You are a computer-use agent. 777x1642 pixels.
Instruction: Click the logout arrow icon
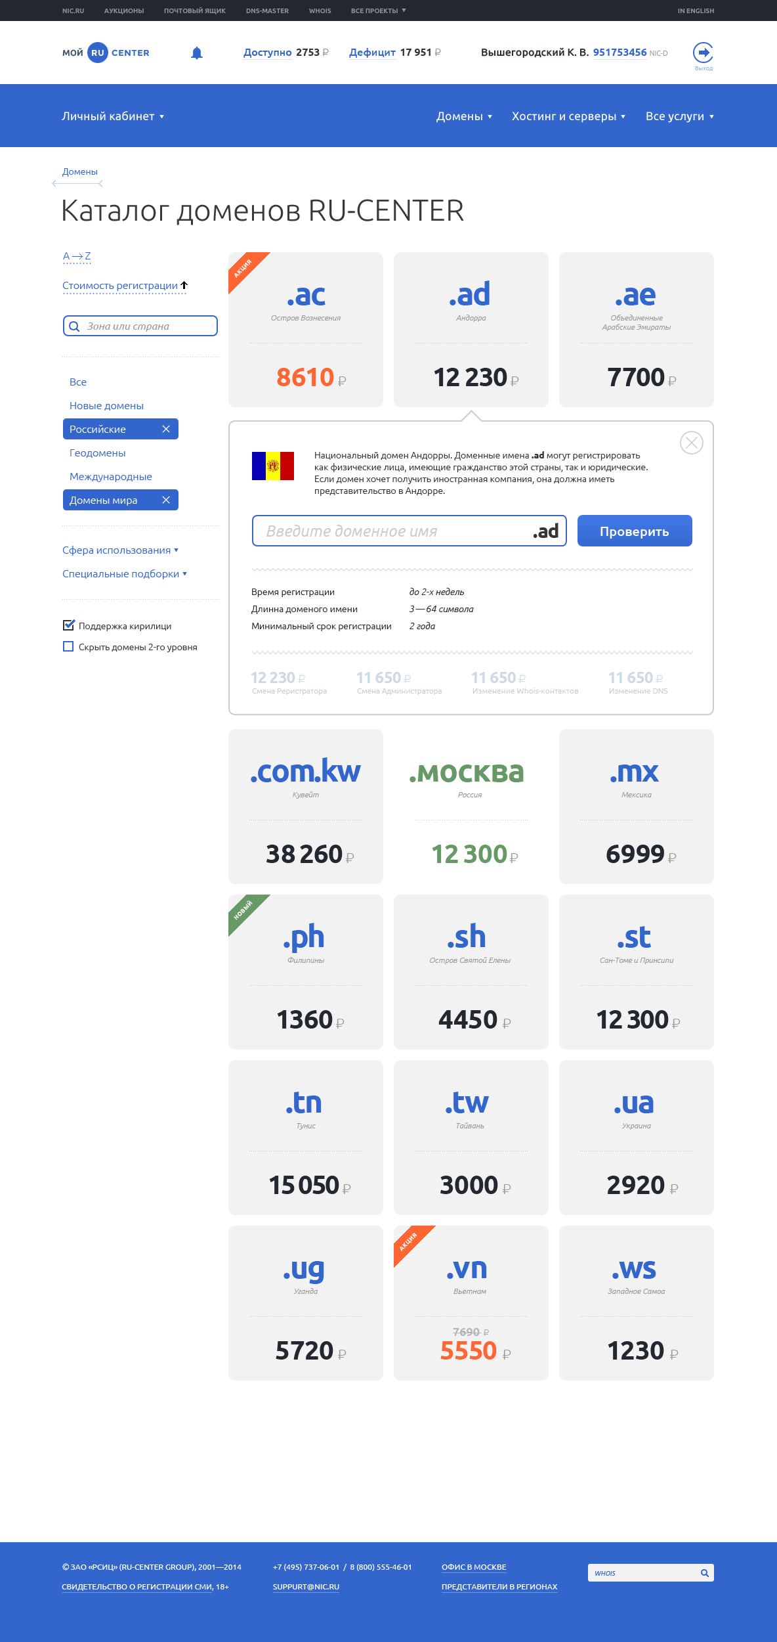click(703, 53)
